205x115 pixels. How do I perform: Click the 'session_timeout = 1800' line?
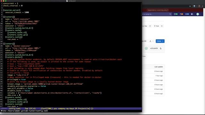17,12
